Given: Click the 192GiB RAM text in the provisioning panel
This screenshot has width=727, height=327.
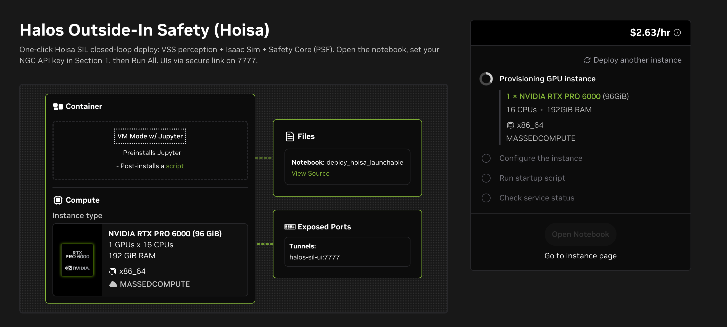Looking at the screenshot, I should pos(569,110).
